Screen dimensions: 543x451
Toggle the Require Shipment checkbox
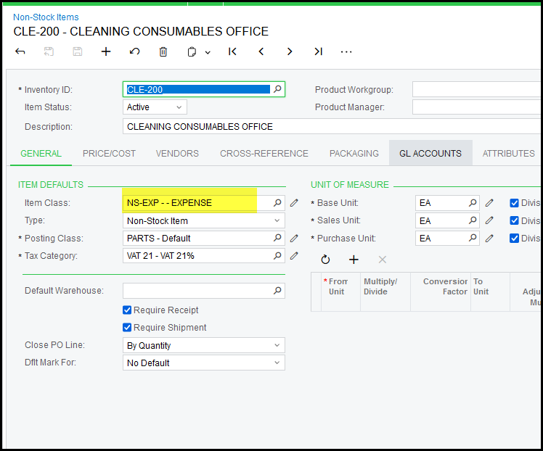click(128, 328)
